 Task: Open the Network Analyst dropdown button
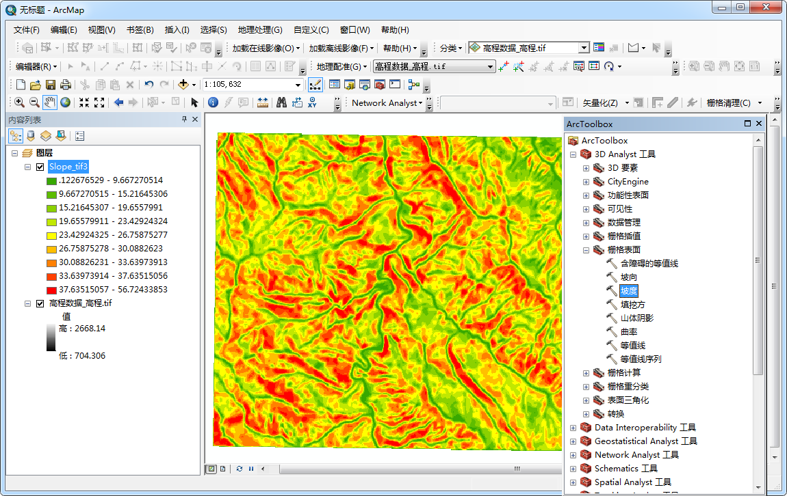[387, 102]
